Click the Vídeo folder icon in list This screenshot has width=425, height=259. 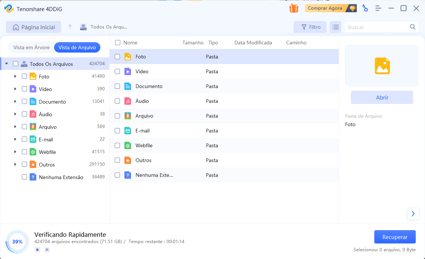(128, 71)
